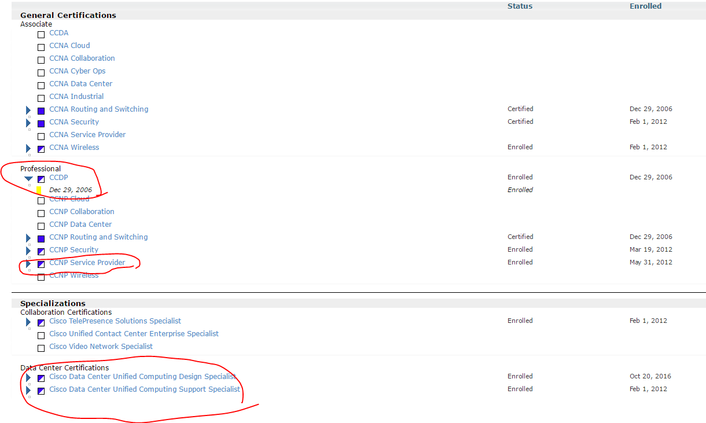The width and height of the screenshot is (706, 423).
Task: Expand the CCNP Service Provider row
Action: (28, 264)
